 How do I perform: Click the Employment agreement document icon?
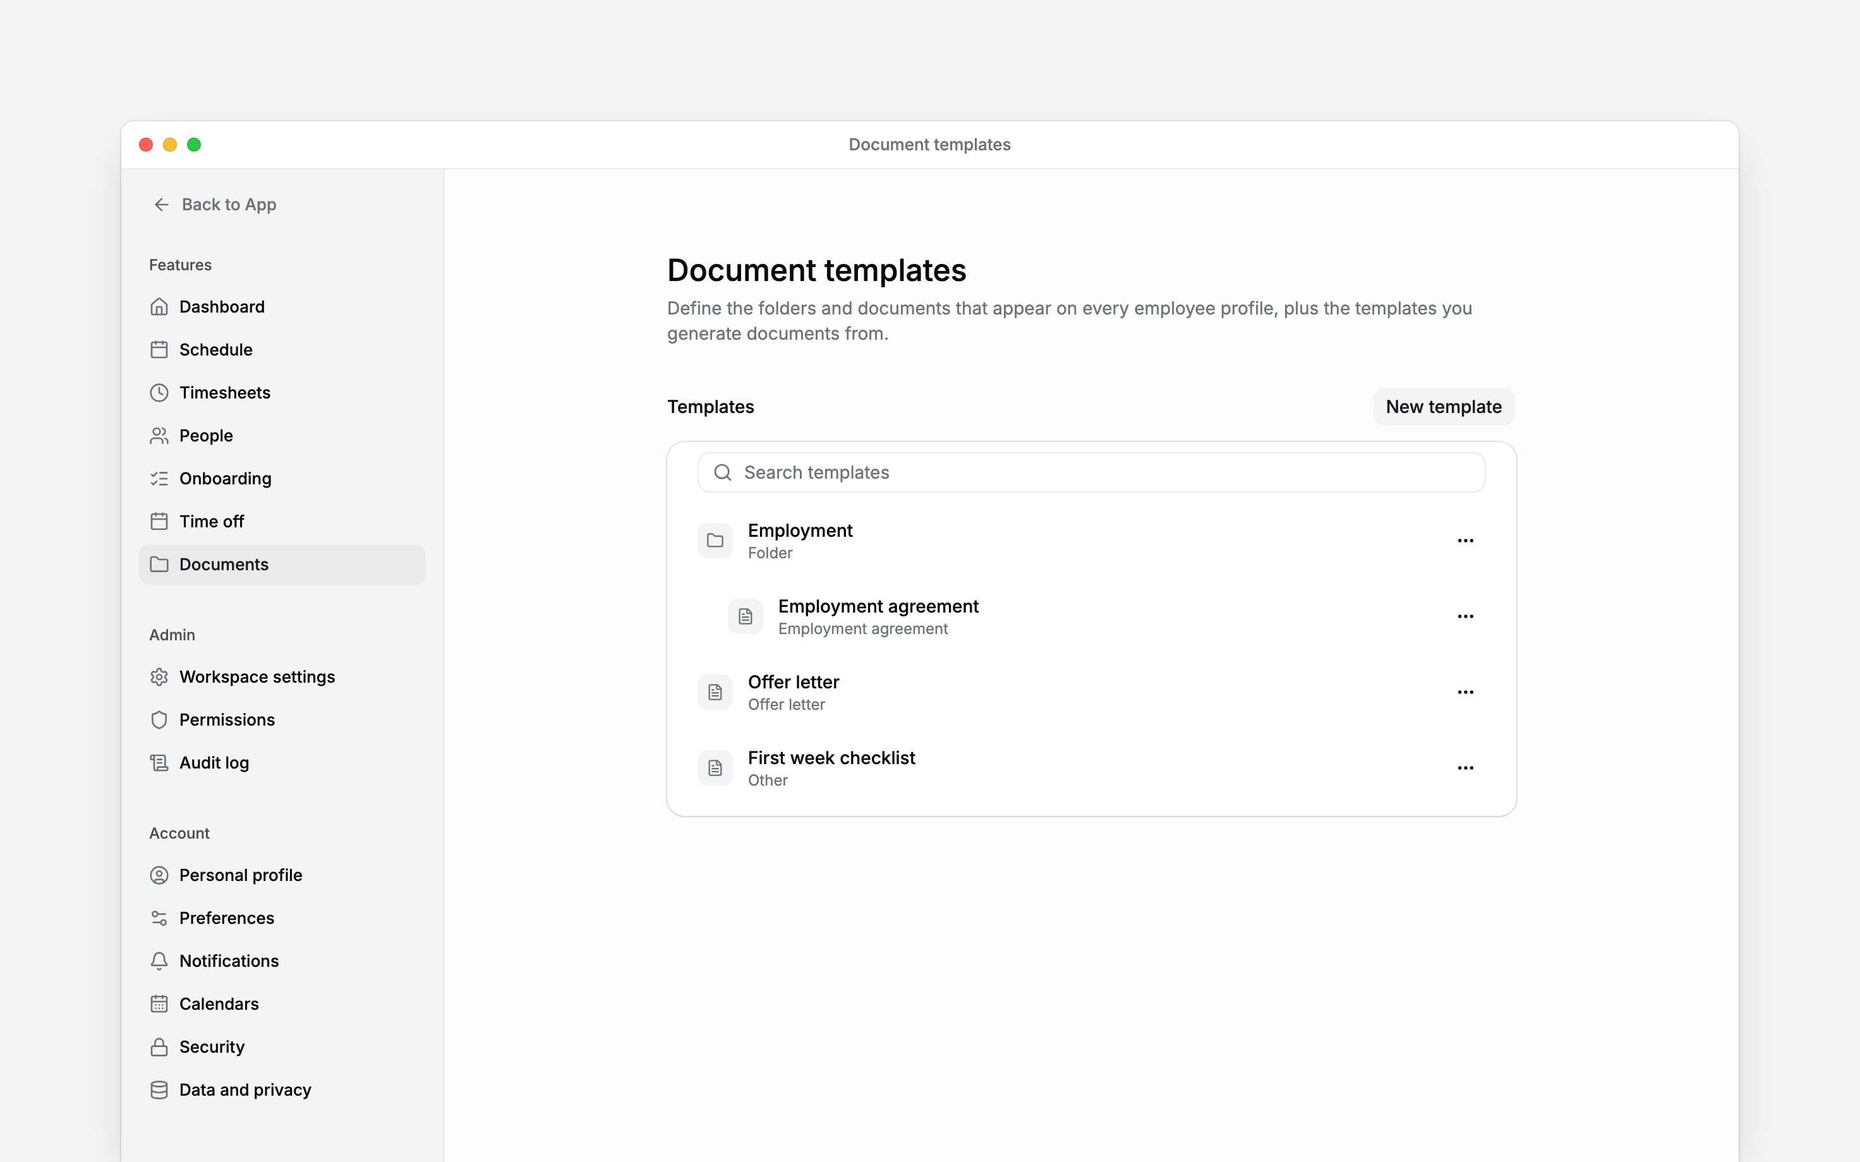(x=746, y=616)
